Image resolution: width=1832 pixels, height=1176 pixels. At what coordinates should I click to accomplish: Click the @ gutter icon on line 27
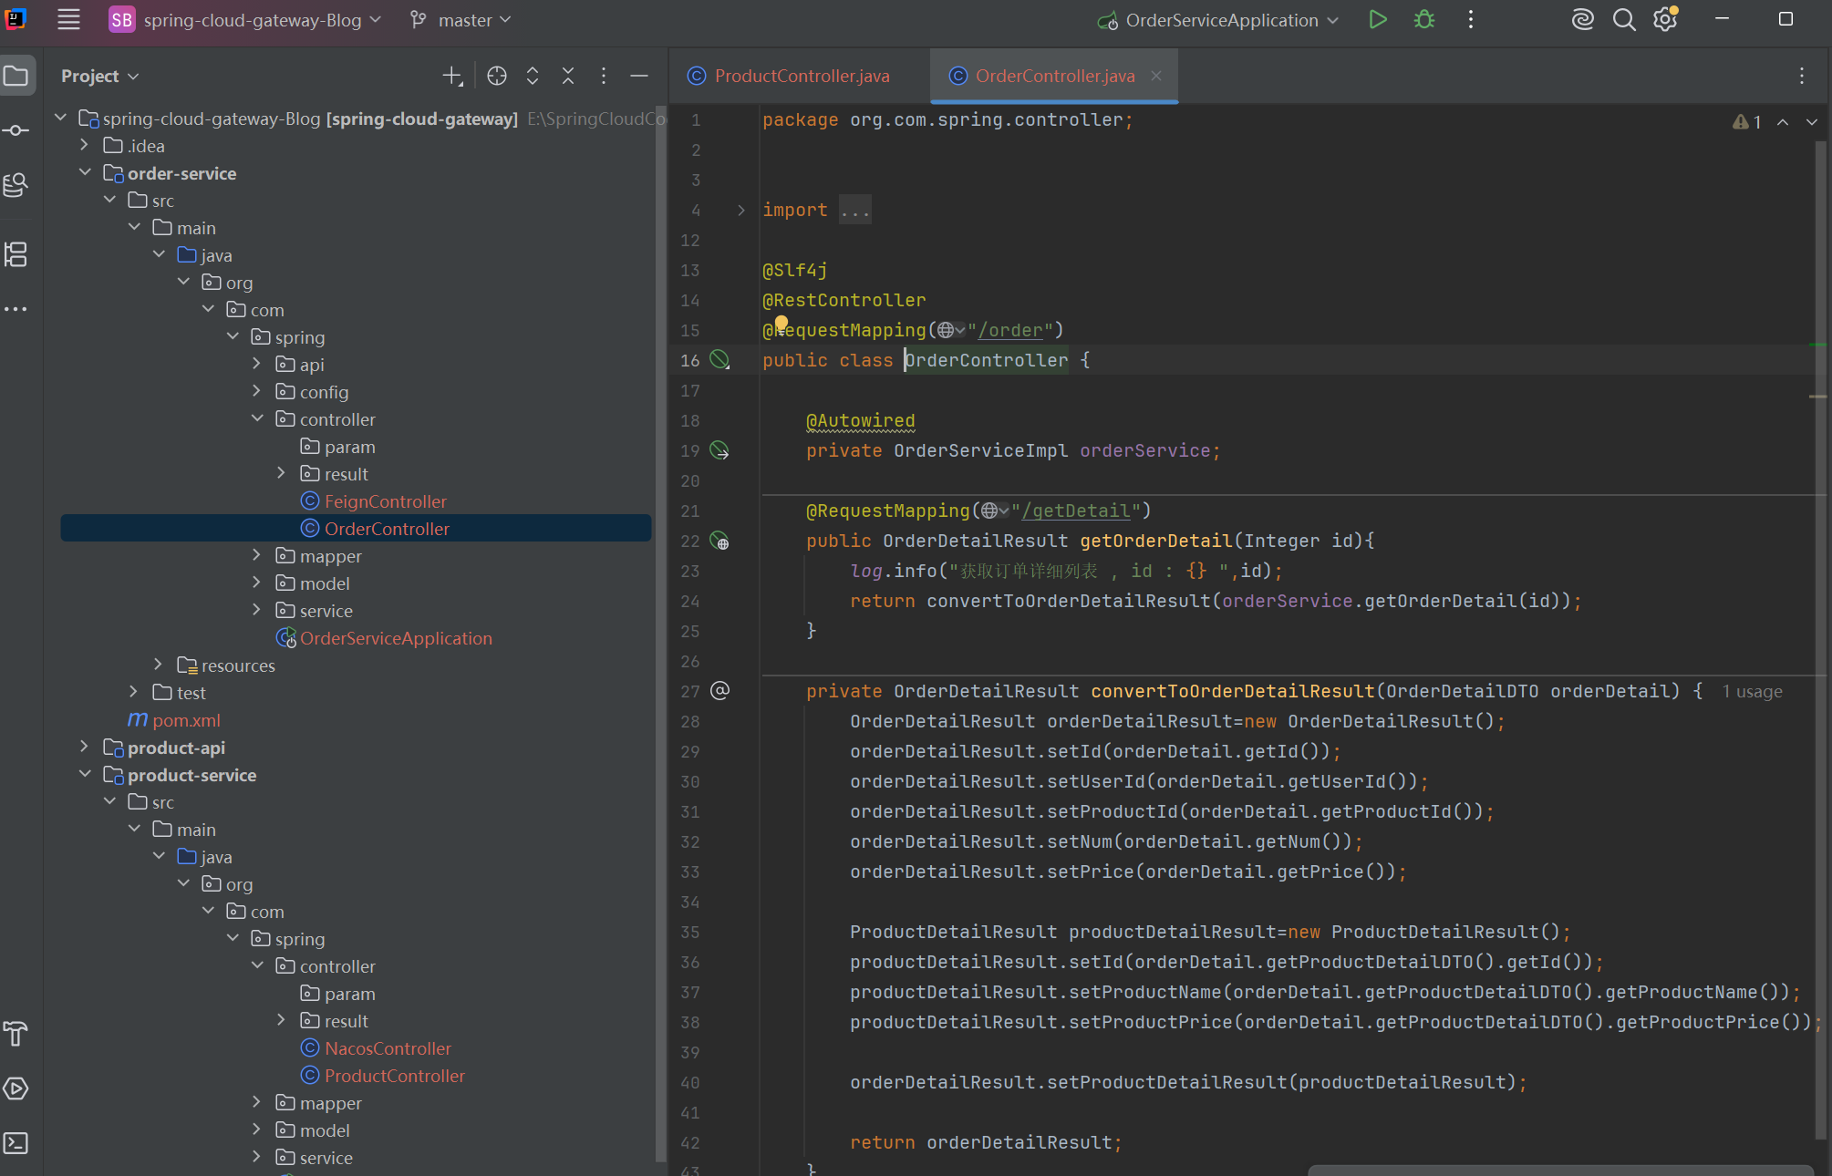(x=719, y=691)
